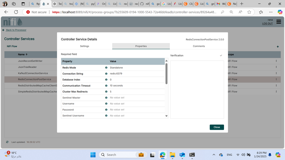Viewport: 285px width, 160px height.
Task: Close the Controller Service Details dialog
Action: [x=217, y=127]
